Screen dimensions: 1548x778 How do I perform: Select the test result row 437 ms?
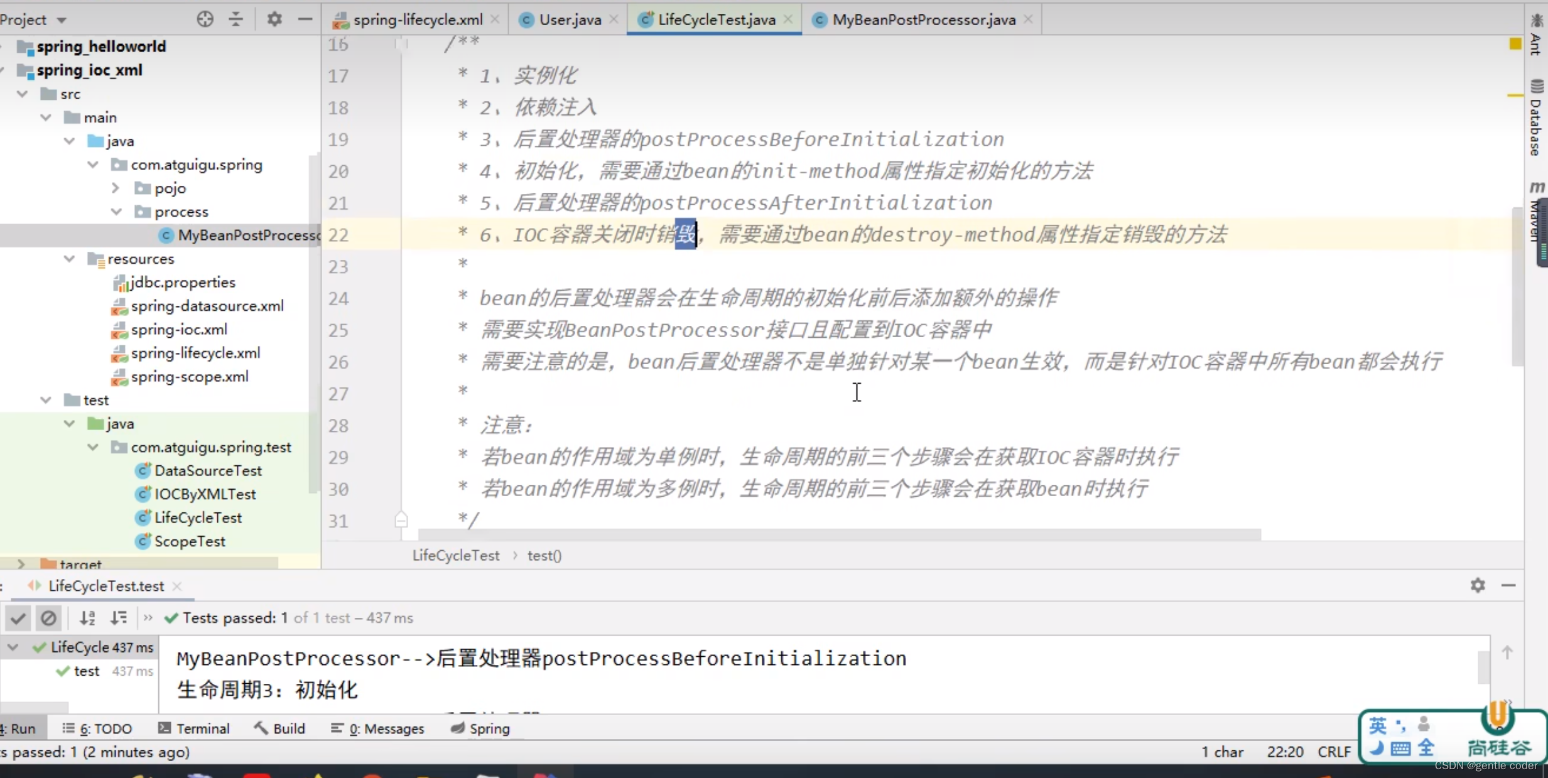(105, 671)
